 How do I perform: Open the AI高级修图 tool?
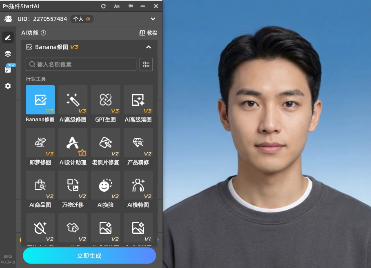73,100
